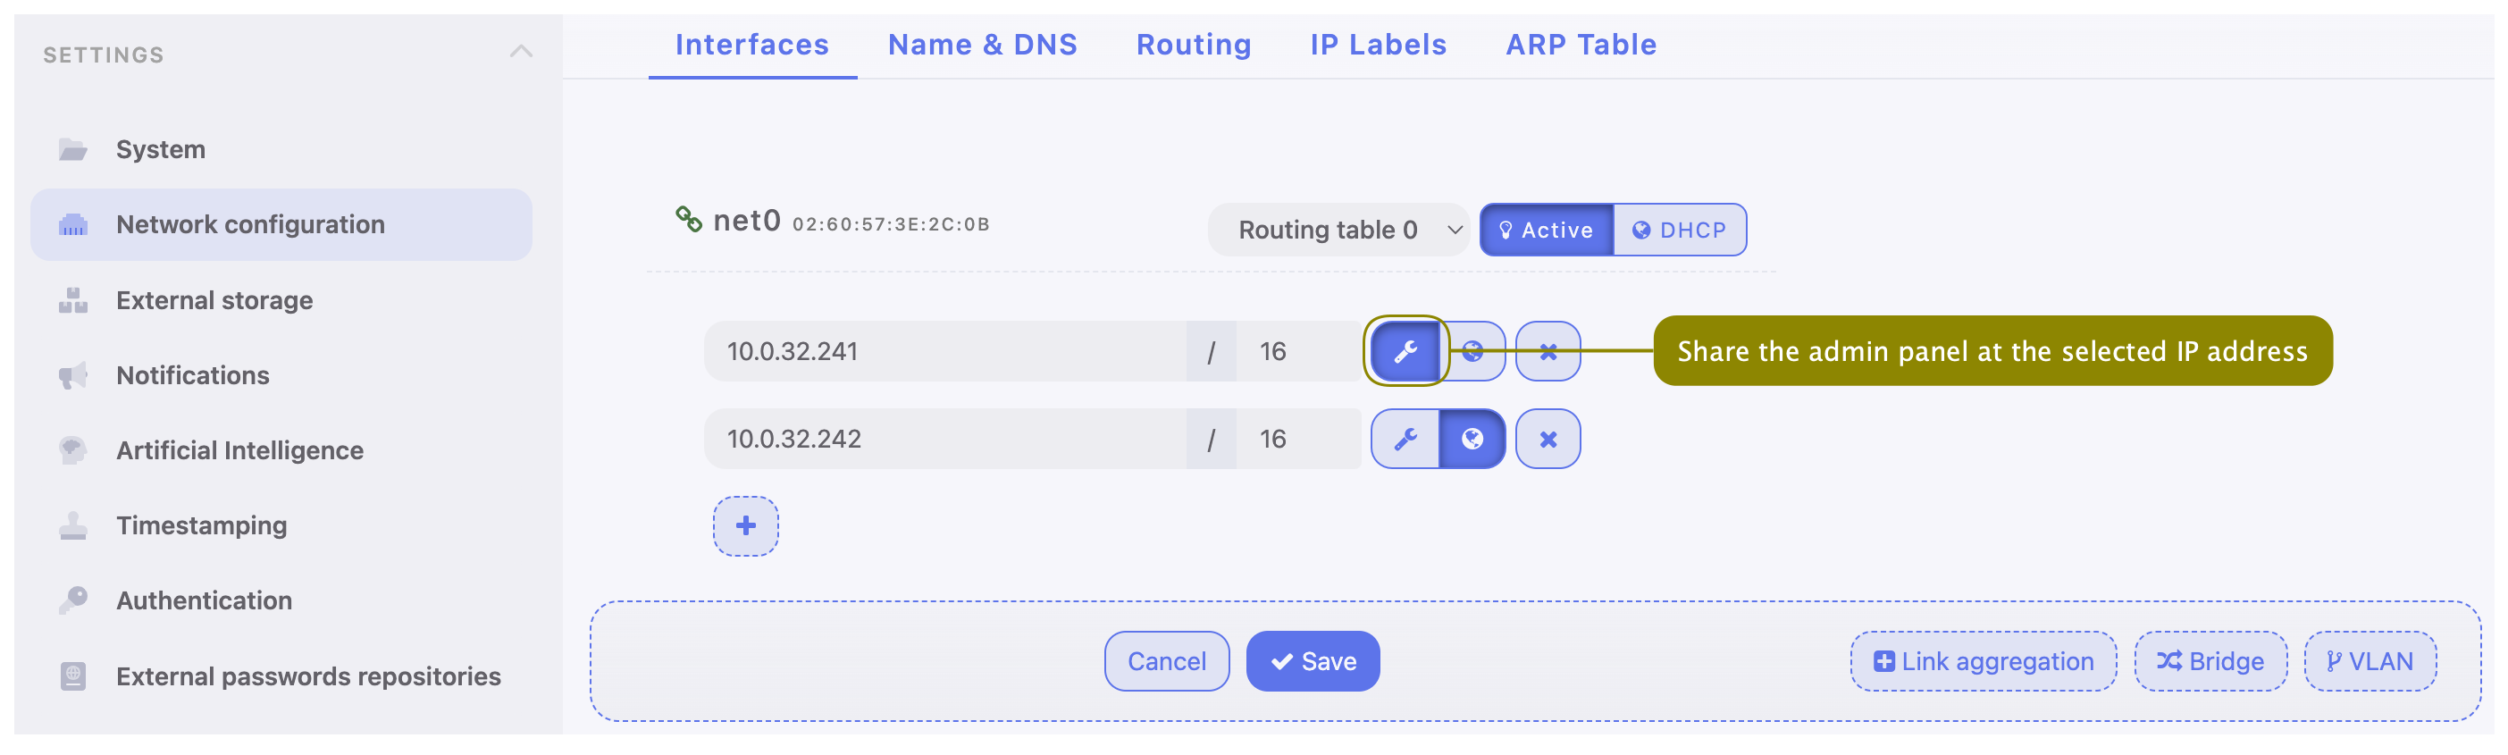Viewport: 2508px width, 755px height.
Task: Collapse the Settings sidebar section
Action: (x=521, y=53)
